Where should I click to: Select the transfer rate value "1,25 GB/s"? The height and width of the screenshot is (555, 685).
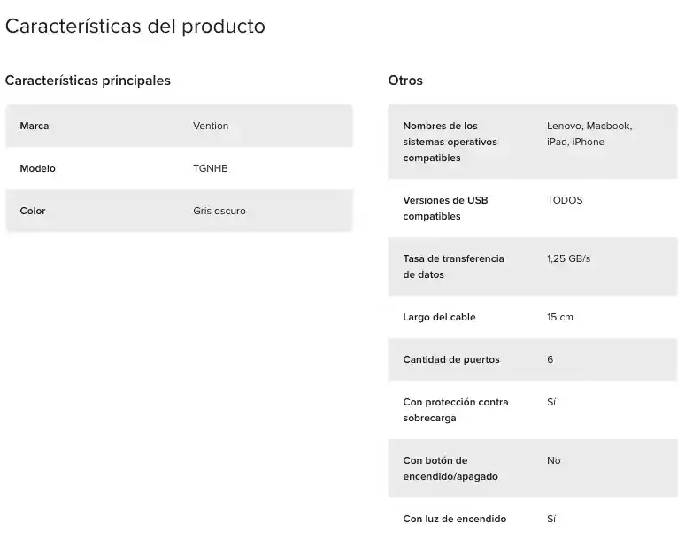point(568,258)
